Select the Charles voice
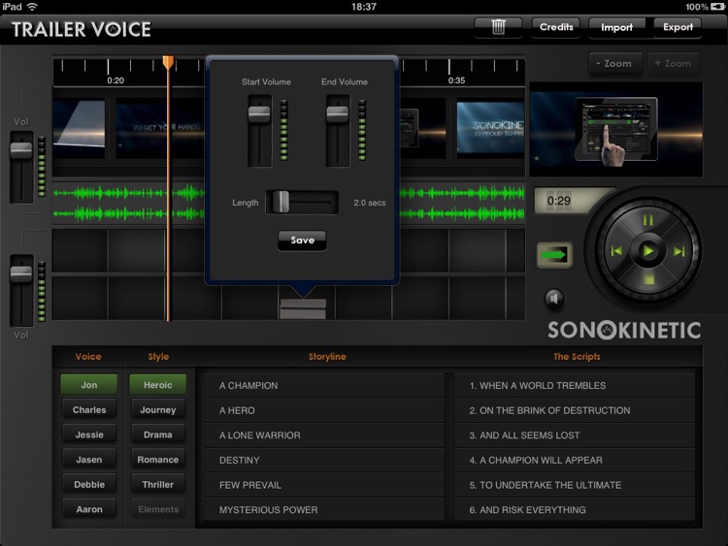 89,410
